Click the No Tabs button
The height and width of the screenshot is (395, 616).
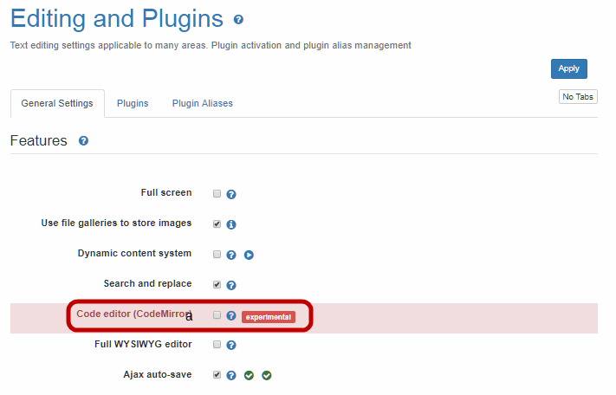click(578, 97)
